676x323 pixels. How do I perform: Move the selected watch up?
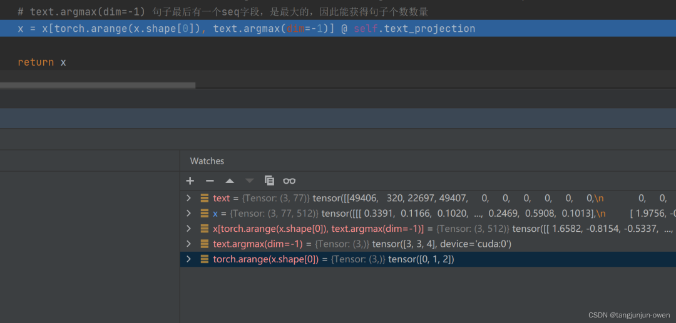click(x=230, y=181)
